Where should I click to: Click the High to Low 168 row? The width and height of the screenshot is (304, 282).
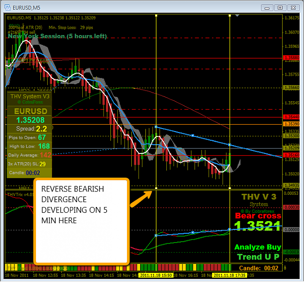point(30,146)
